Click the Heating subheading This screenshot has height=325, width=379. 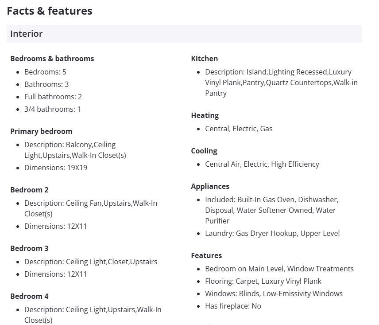coord(205,115)
